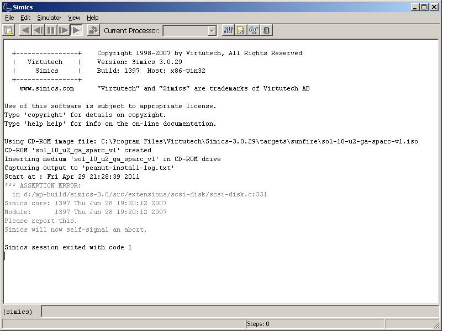
Task: Click the Simics title bar app icon
Action: (7, 7)
